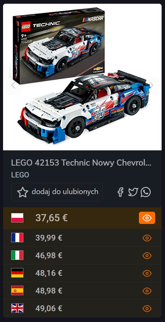View the 37,65 € offer via orange eye button

coord(147,218)
